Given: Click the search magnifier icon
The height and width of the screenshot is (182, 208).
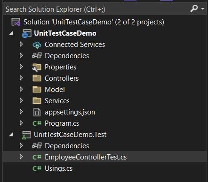Looking at the screenshot, I should (x=194, y=8).
